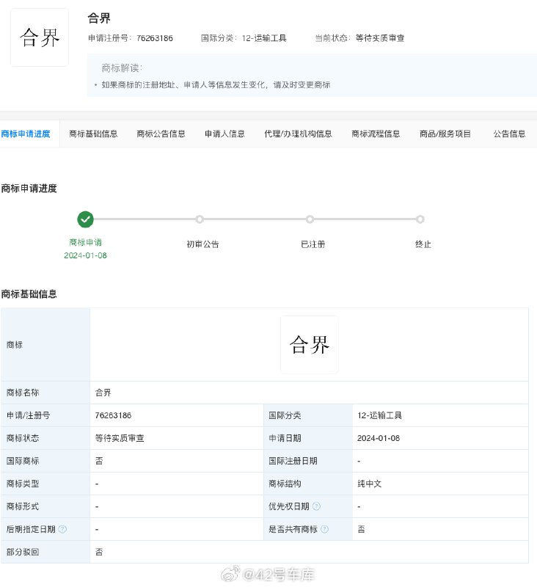Switch to the 商标基础信息 tab
This screenshot has width=537, height=587.
point(93,134)
